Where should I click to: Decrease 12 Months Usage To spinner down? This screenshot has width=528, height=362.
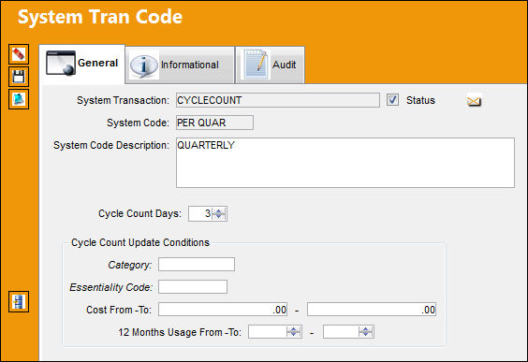[366, 335]
